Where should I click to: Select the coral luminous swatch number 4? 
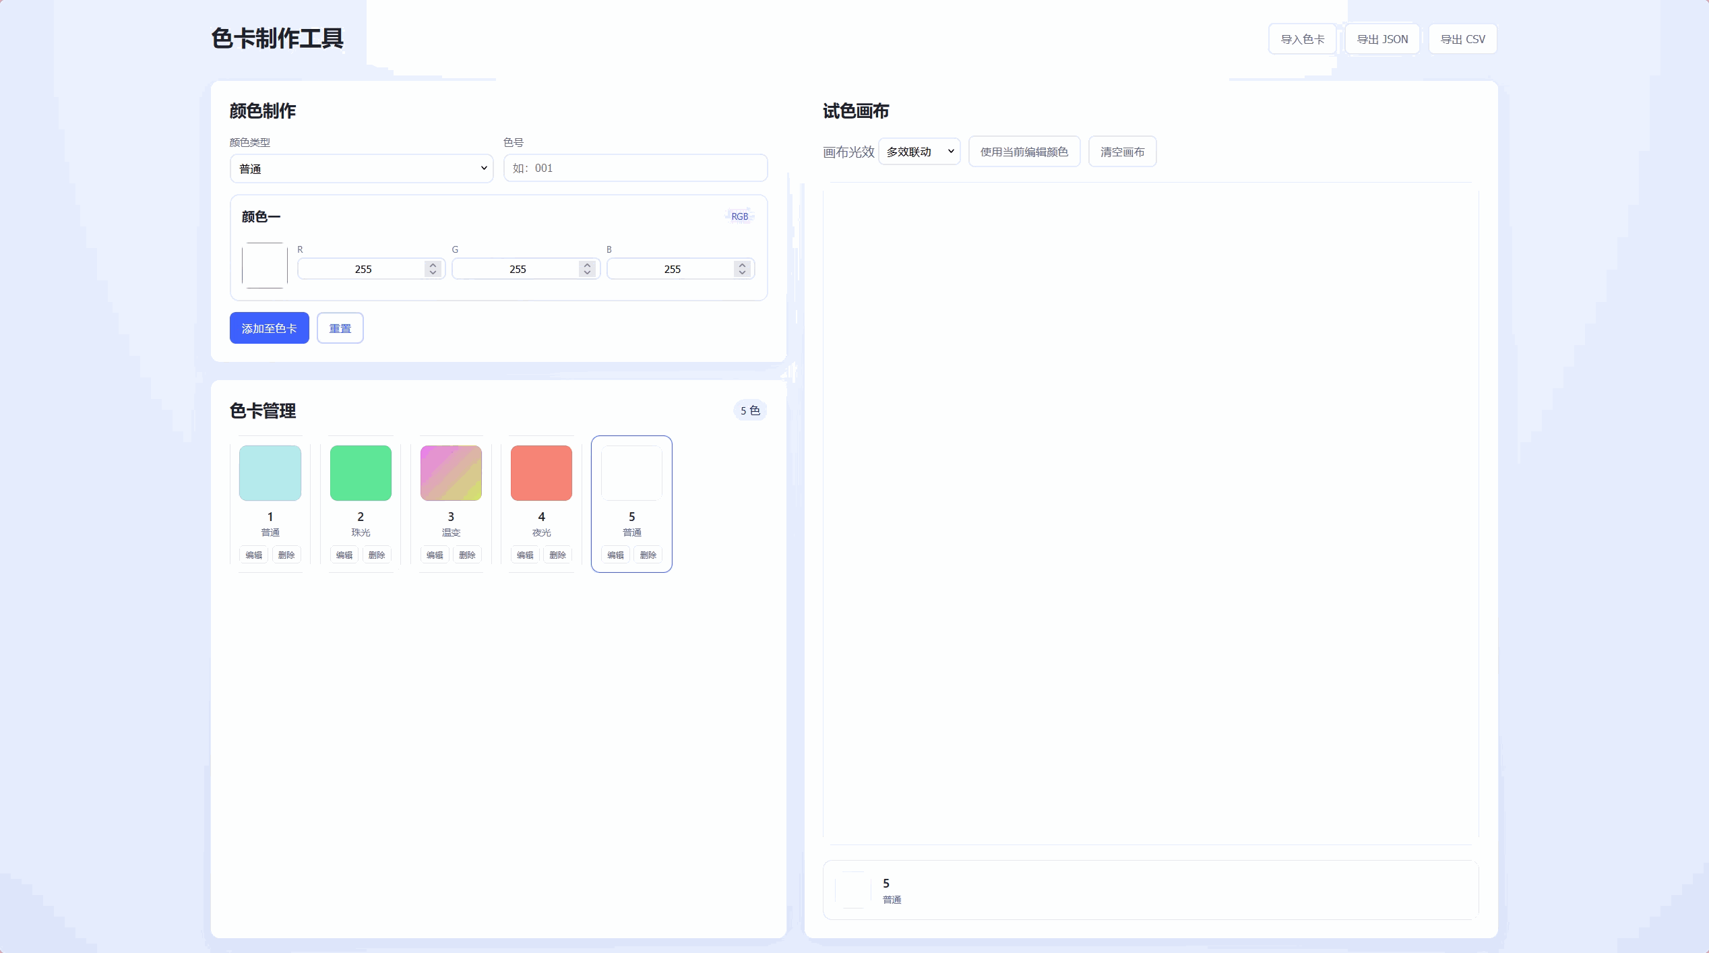coord(541,472)
